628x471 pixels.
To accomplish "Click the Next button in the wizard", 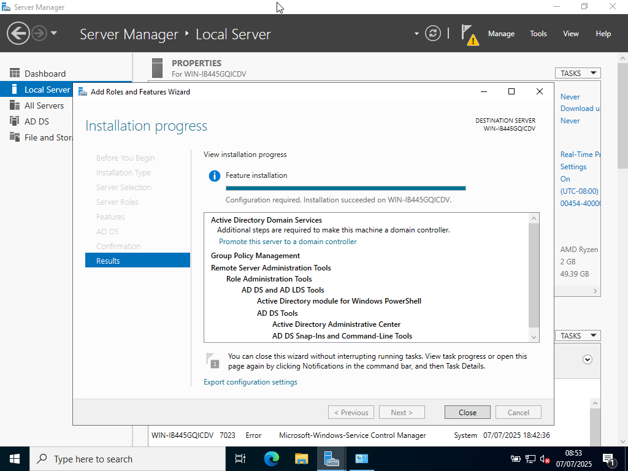I will click(x=402, y=412).
